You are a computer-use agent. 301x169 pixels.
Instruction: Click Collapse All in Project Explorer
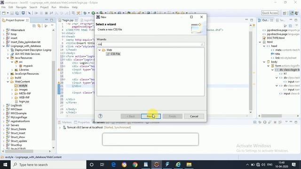[34, 26]
